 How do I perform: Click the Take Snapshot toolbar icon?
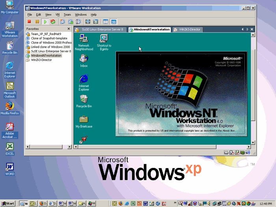(x=62, y=21)
